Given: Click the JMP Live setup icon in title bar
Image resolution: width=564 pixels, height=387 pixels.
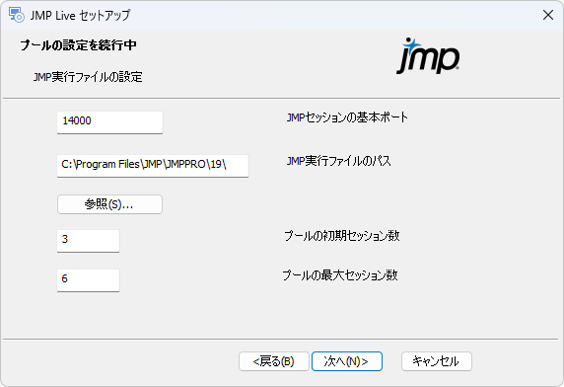Looking at the screenshot, I should pyautogui.click(x=16, y=15).
